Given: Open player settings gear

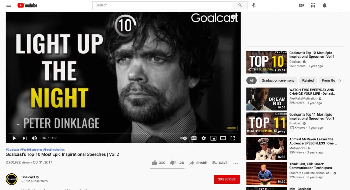Looking at the screenshot, I should pyautogui.click(x=204, y=138).
